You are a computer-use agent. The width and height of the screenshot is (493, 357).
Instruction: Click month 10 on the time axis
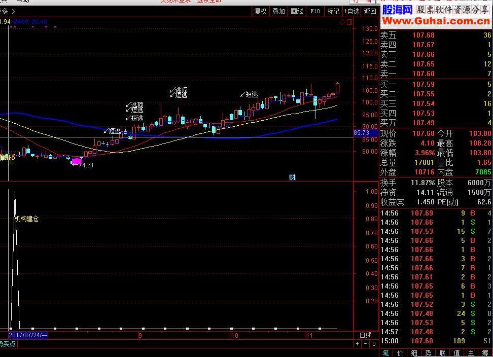pyautogui.click(x=234, y=336)
